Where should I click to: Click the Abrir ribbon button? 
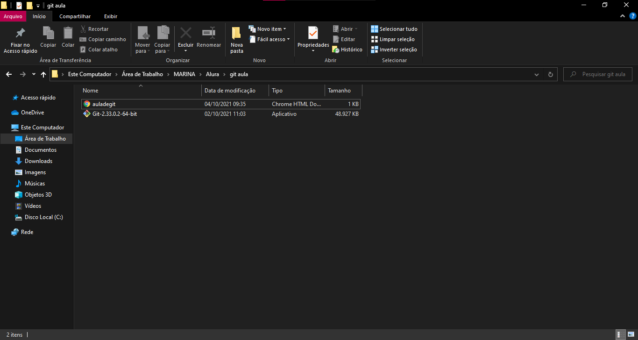point(345,29)
